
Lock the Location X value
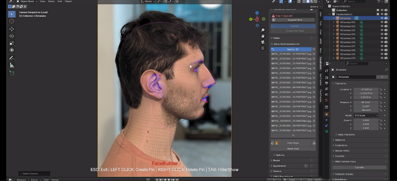tap(380, 89)
